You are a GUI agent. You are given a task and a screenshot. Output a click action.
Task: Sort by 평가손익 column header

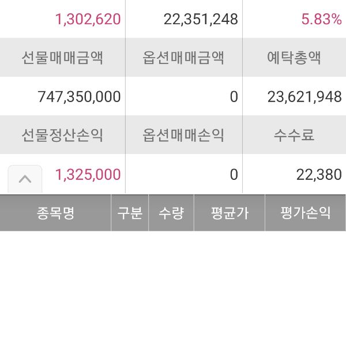point(306,213)
